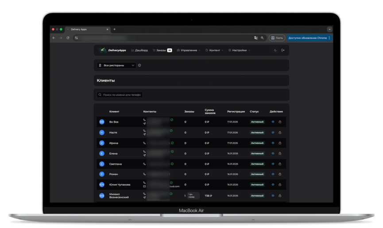Click the logout icon in header
This screenshot has width=383, height=228.
(283, 50)
